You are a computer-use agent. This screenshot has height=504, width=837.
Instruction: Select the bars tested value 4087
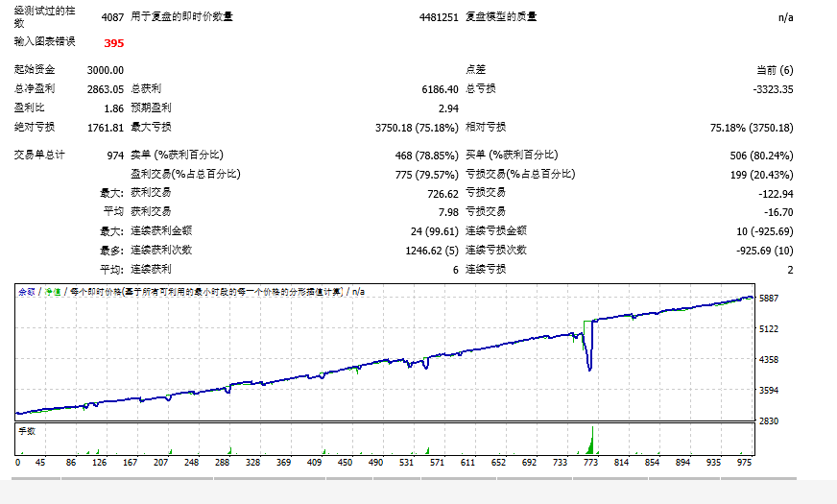(x=112, y=17)
